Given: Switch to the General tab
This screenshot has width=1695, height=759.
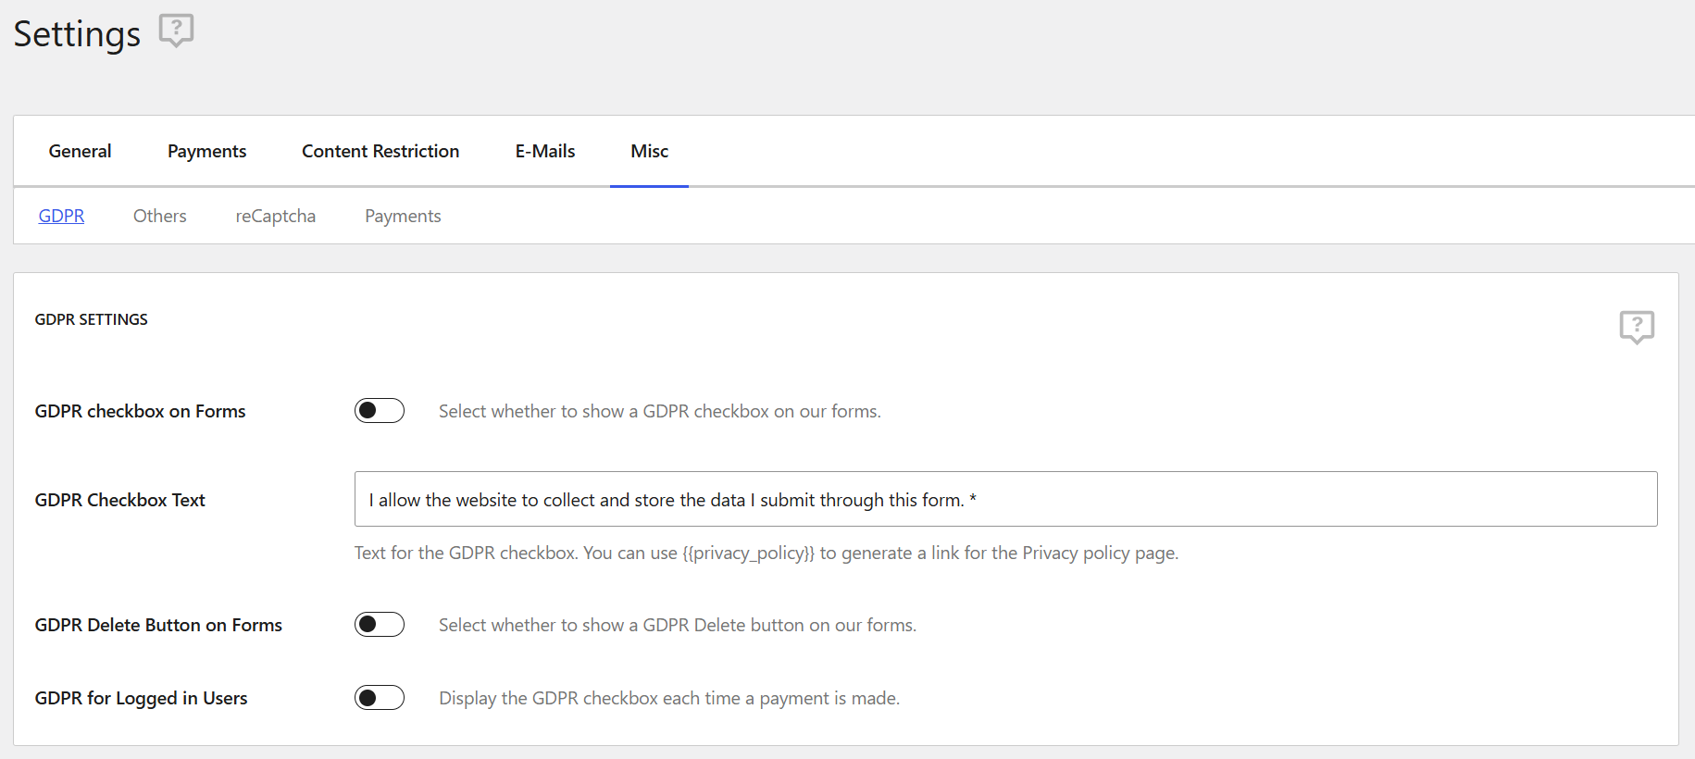Looking at the screenshot, I should [80, 151].
